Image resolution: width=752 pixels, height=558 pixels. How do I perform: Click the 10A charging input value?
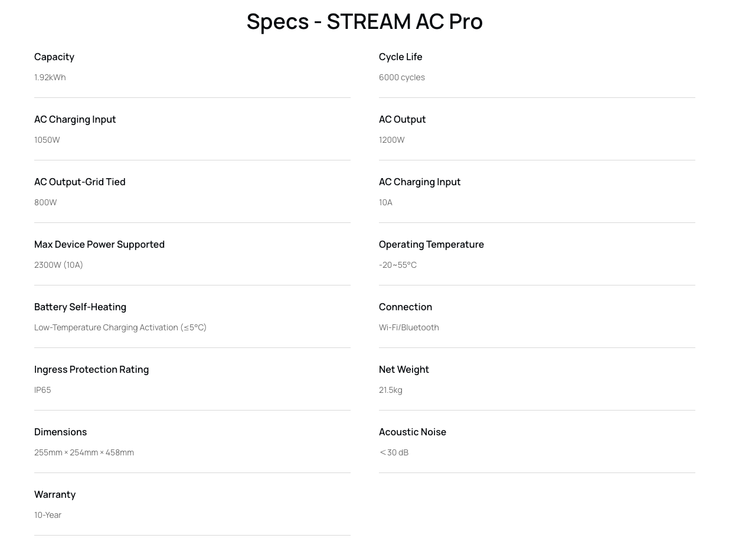pyautogui.click(x=385, y=202)
